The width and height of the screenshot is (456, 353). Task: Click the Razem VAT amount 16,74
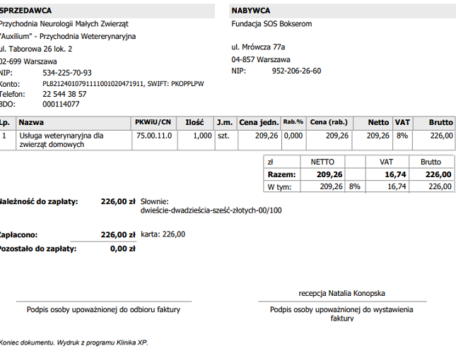click(395, 175)
